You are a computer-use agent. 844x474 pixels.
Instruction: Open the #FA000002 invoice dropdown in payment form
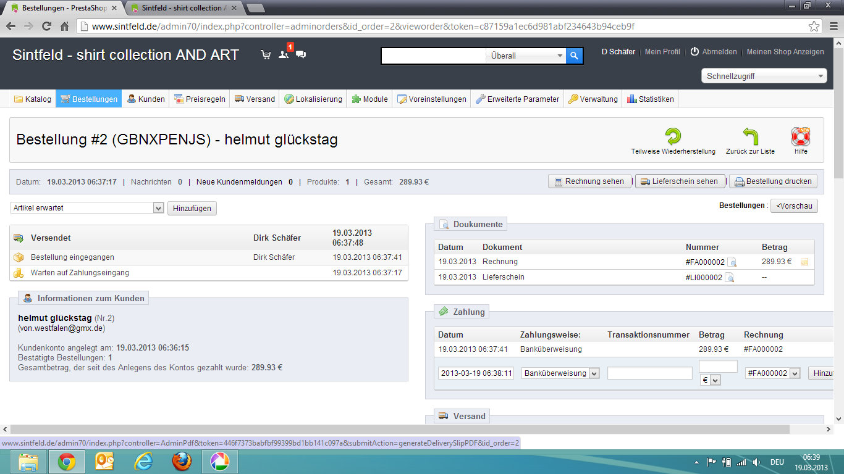pyautogui.click(x=772, y=373)
